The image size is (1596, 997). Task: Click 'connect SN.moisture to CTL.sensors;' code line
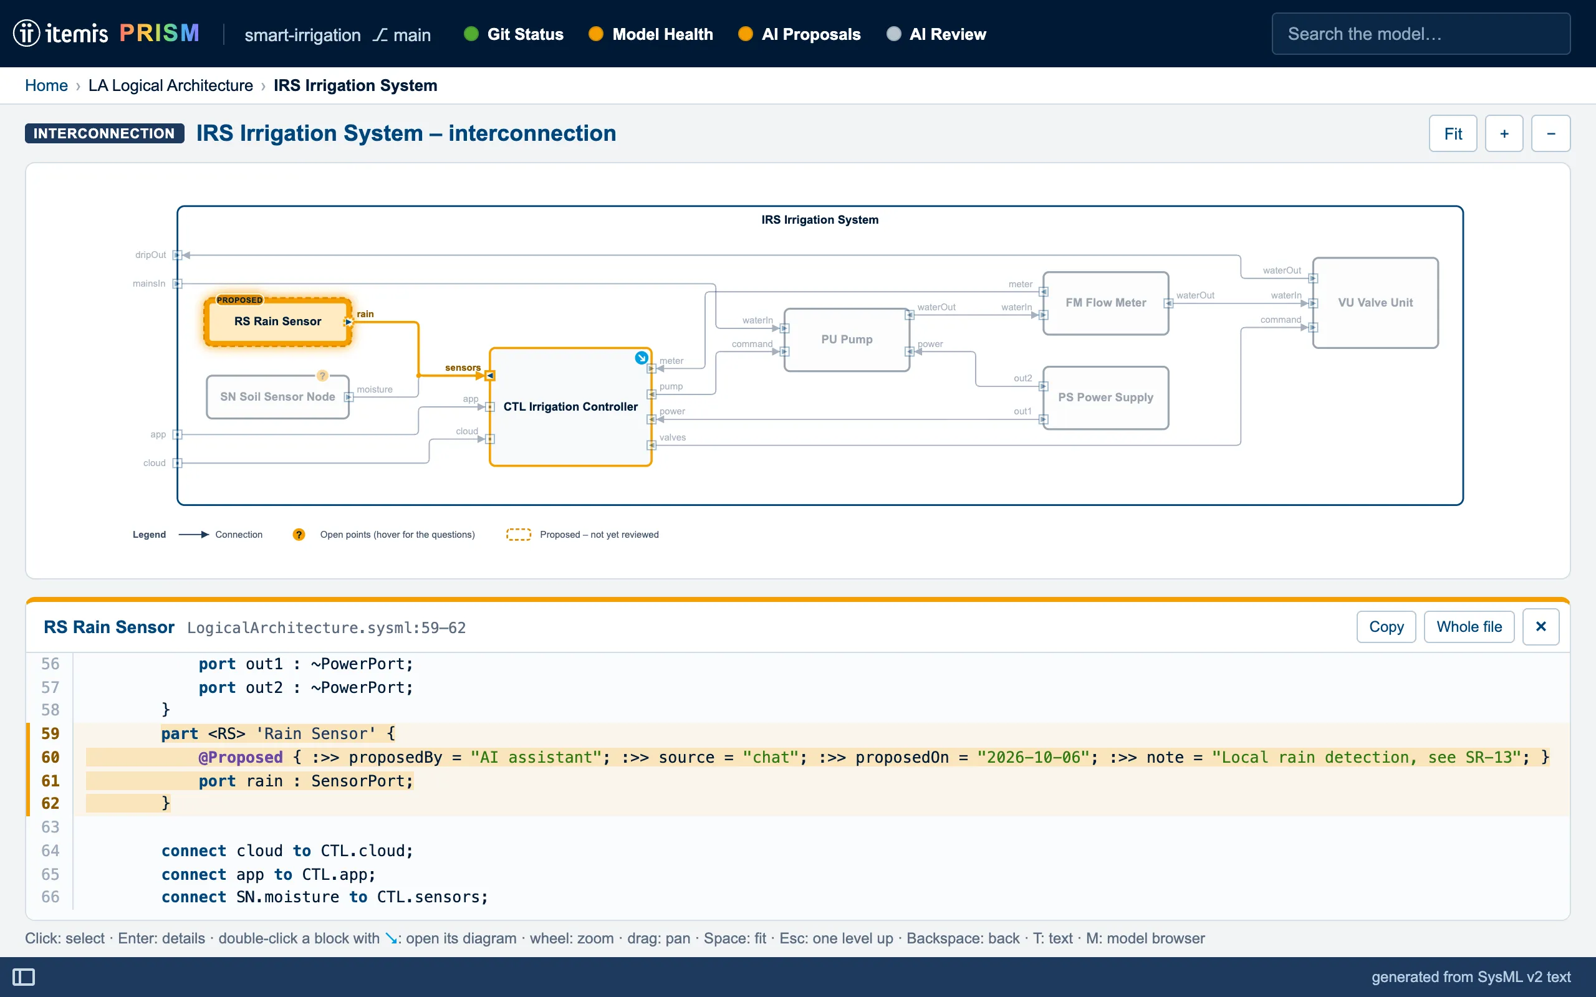click(x=325, y=897)
